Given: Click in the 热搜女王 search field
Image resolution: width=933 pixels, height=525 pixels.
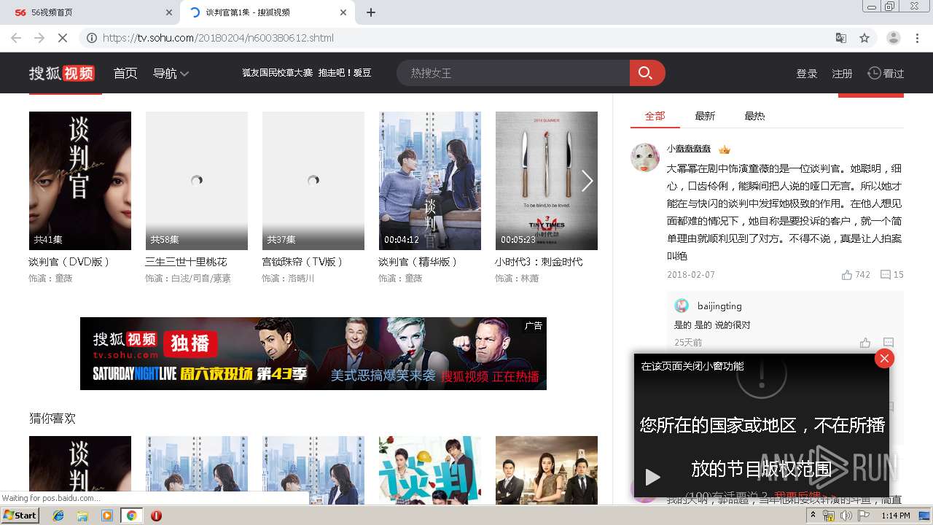Looking at the screenshot, I should coord(513,73).
